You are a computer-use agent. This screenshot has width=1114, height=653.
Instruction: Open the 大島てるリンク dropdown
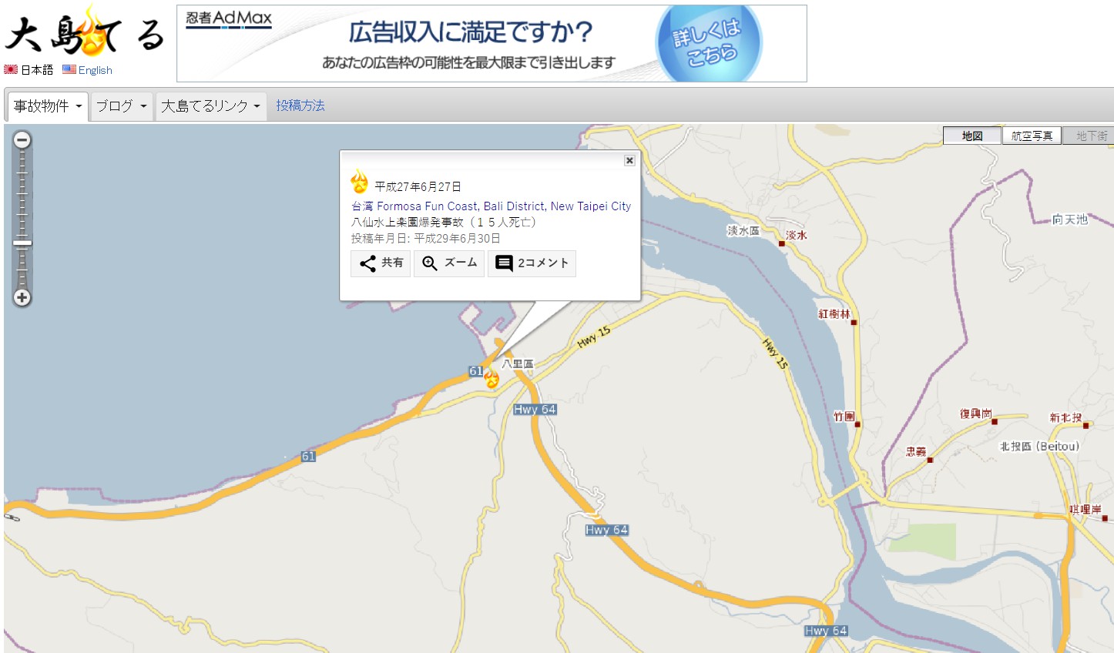tap(211, 106)
